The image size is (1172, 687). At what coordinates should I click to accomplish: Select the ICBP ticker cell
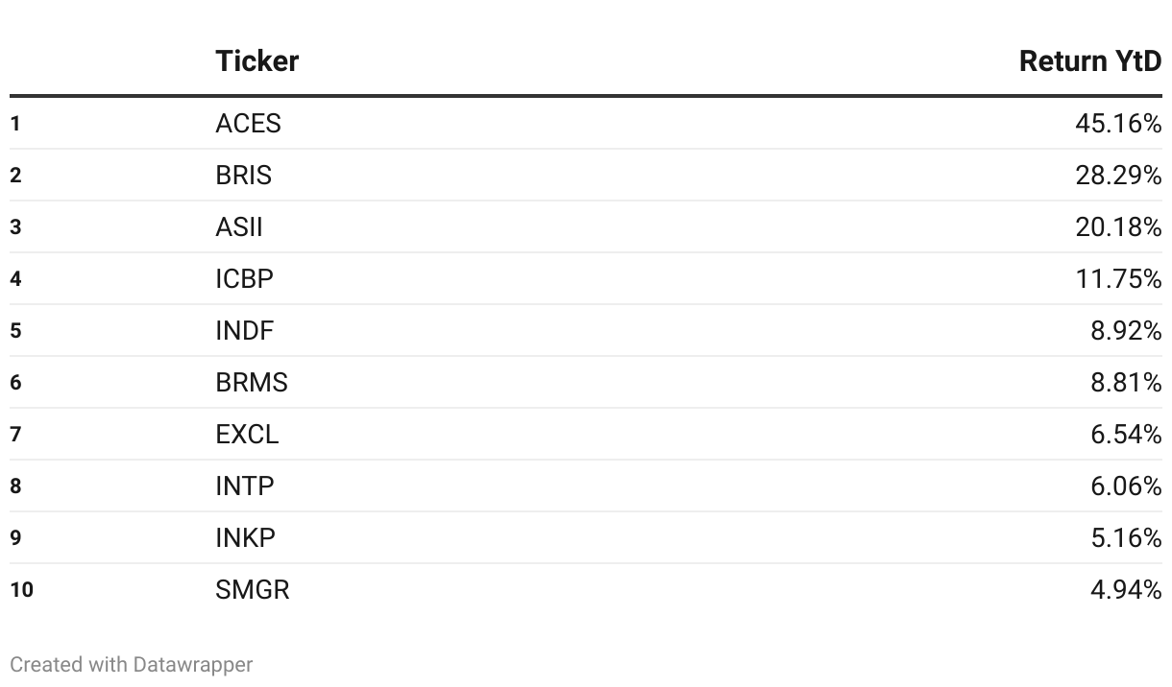point(245,279)
